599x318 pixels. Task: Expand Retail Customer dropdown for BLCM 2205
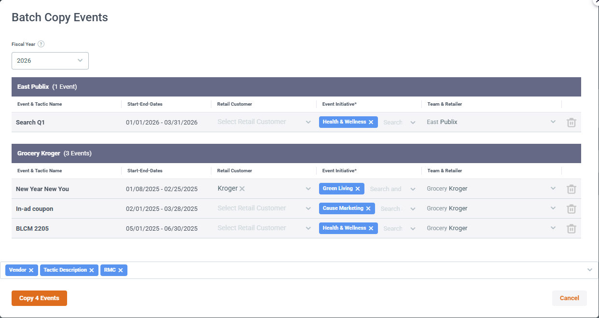pyautogui.click(x=308, y=228)
